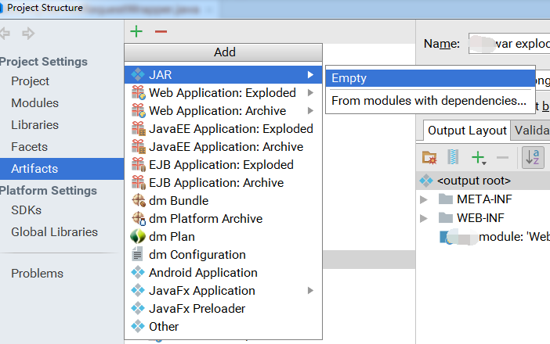
Task: Click the back navigation arrow icon
Action: tap(5, 34)
